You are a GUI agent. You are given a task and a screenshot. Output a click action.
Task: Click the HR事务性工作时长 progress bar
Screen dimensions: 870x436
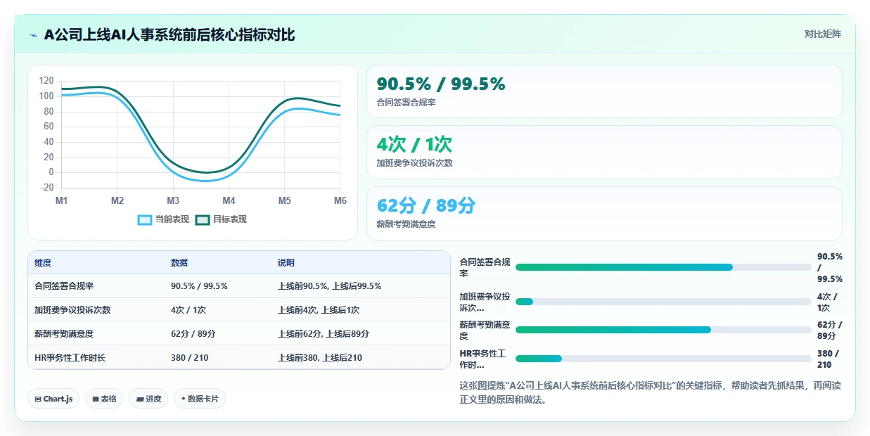coord(663,359)
